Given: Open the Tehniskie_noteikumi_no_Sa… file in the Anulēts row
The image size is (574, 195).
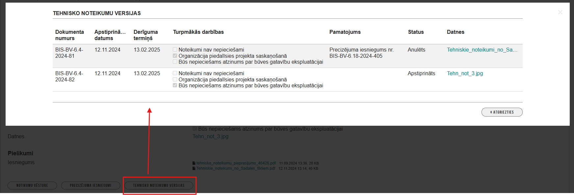Looking at the screenshot, I should click(482, 50).
